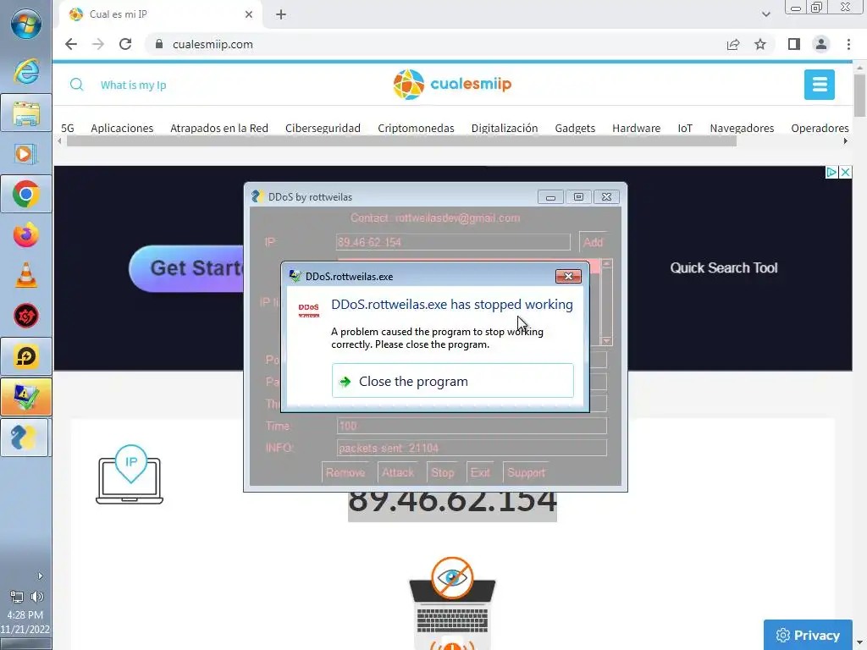The image size is (867, 650).
Task: Click the Quick Search Tool ad text
Action: 724,268
